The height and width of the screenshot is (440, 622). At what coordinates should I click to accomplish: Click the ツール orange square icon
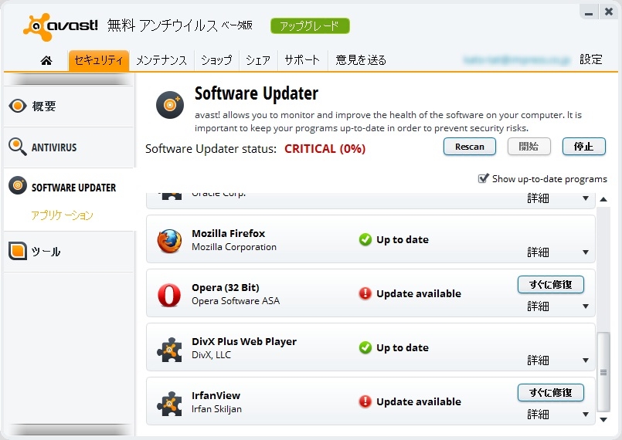click(18, 251)
